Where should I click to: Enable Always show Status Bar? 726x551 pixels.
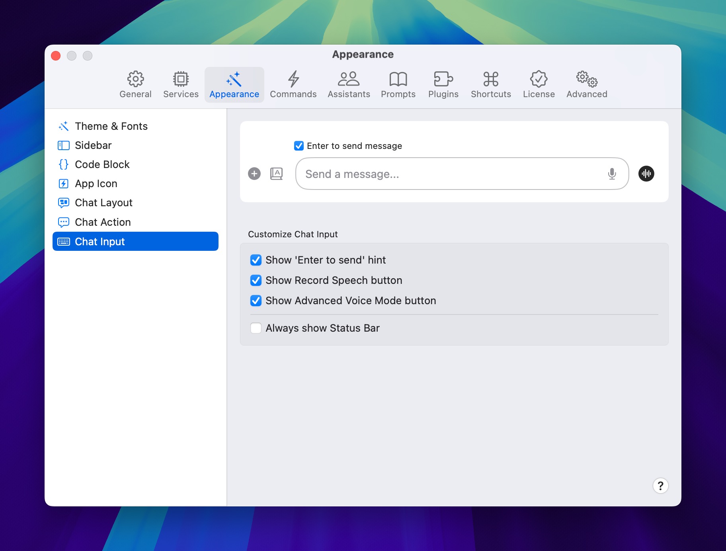[256, 328]
